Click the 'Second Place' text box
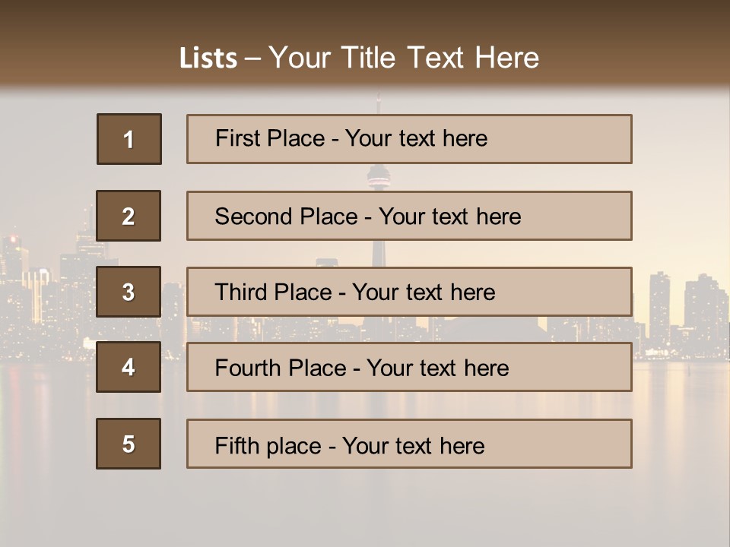The width and height of the screenshot is (730, 547). pos(409,216)
